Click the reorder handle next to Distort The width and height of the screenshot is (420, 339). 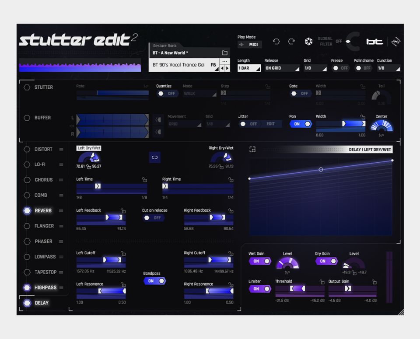click(x=61, y=150)
